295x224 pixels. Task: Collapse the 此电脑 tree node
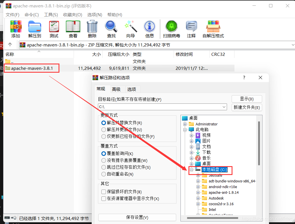click(x=185, y=130)
